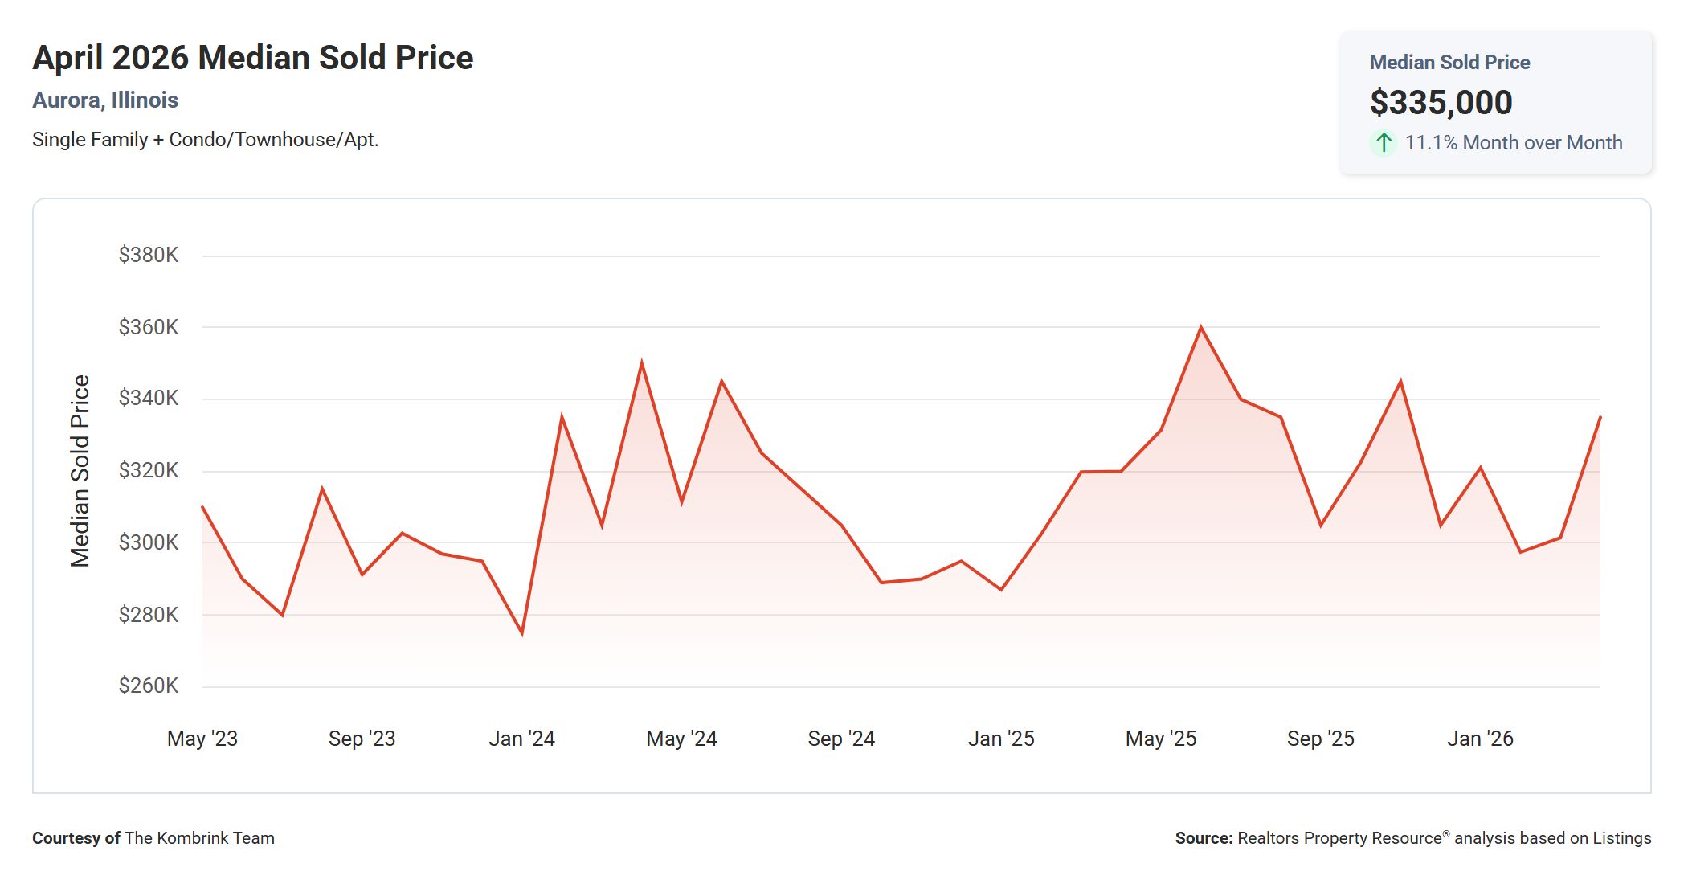Click the $340K y-axis label
Viewport: 1684px width, 884px height.
click(149, 398)
